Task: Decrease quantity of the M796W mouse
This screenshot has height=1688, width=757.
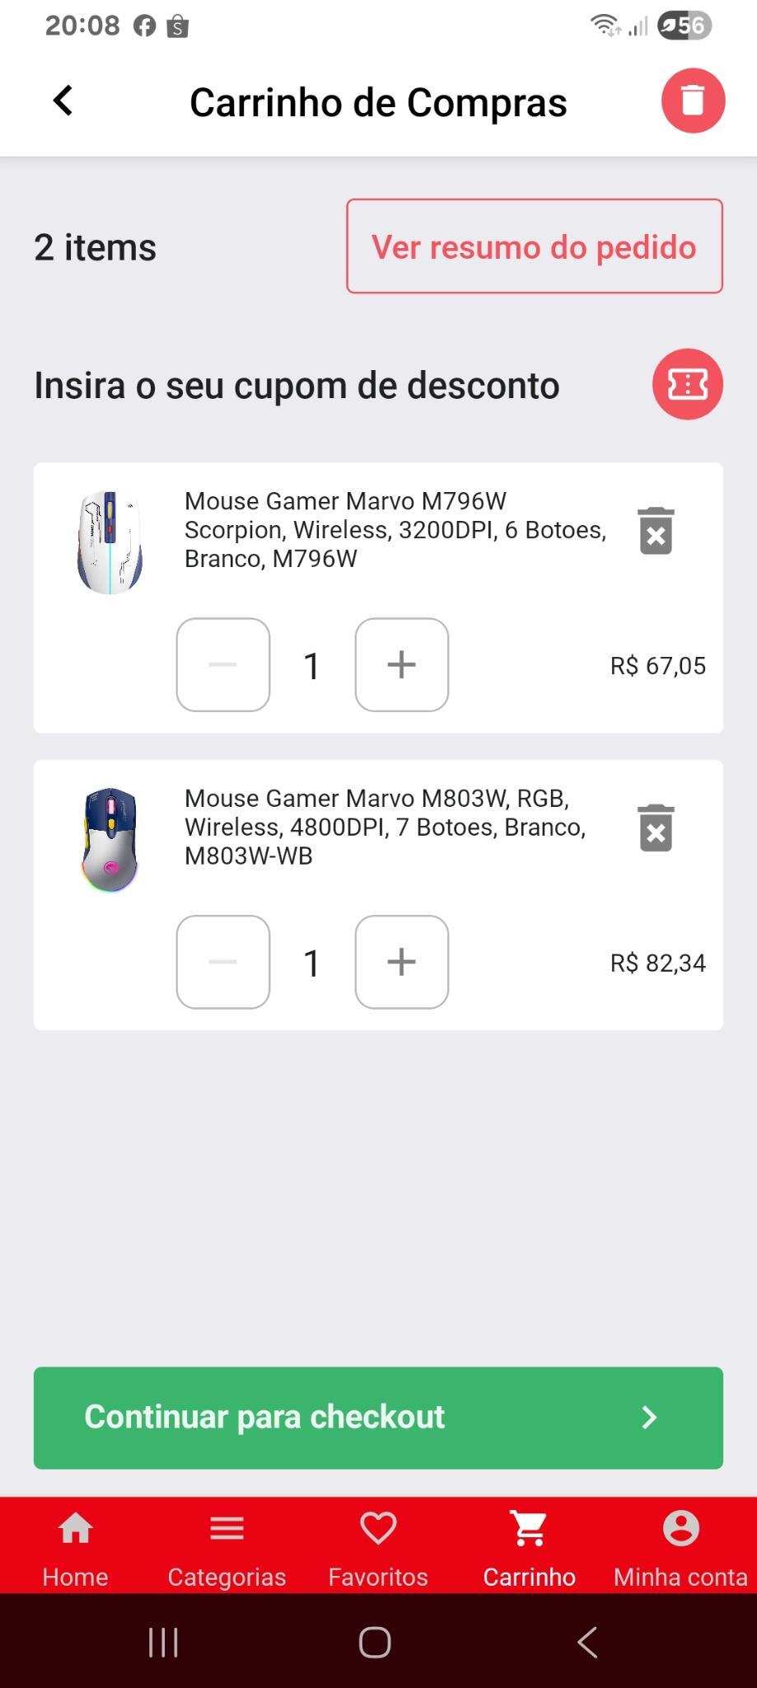Action: coord(223,664)
